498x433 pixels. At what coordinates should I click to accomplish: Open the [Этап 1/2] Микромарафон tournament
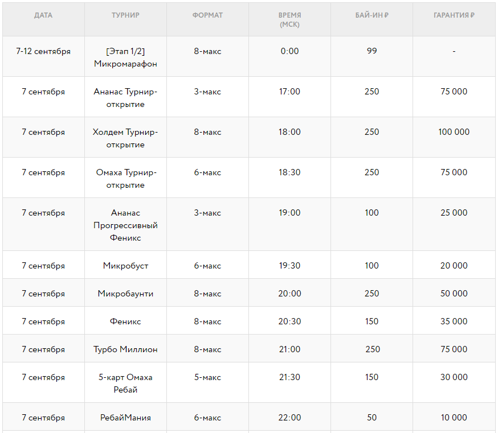click(x=125, y=57)
